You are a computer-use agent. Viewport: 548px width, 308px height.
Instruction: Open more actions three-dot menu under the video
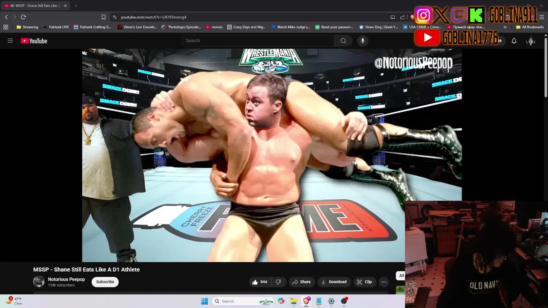pyautogui.click(x=384, y=282)
